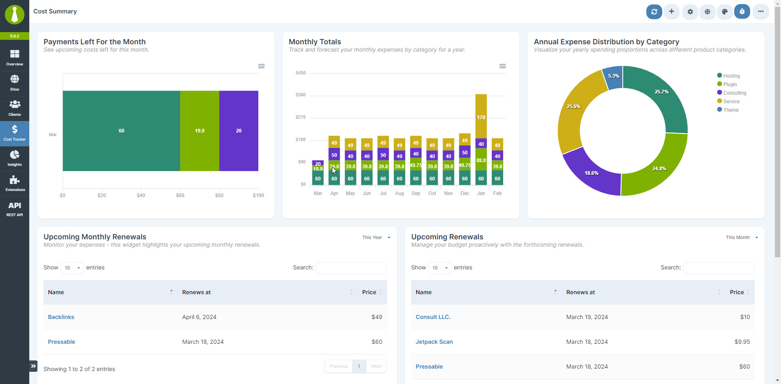Open Payments Left chart hamburger menu
This screenshot has width=781, height=384.
point(262,66)
